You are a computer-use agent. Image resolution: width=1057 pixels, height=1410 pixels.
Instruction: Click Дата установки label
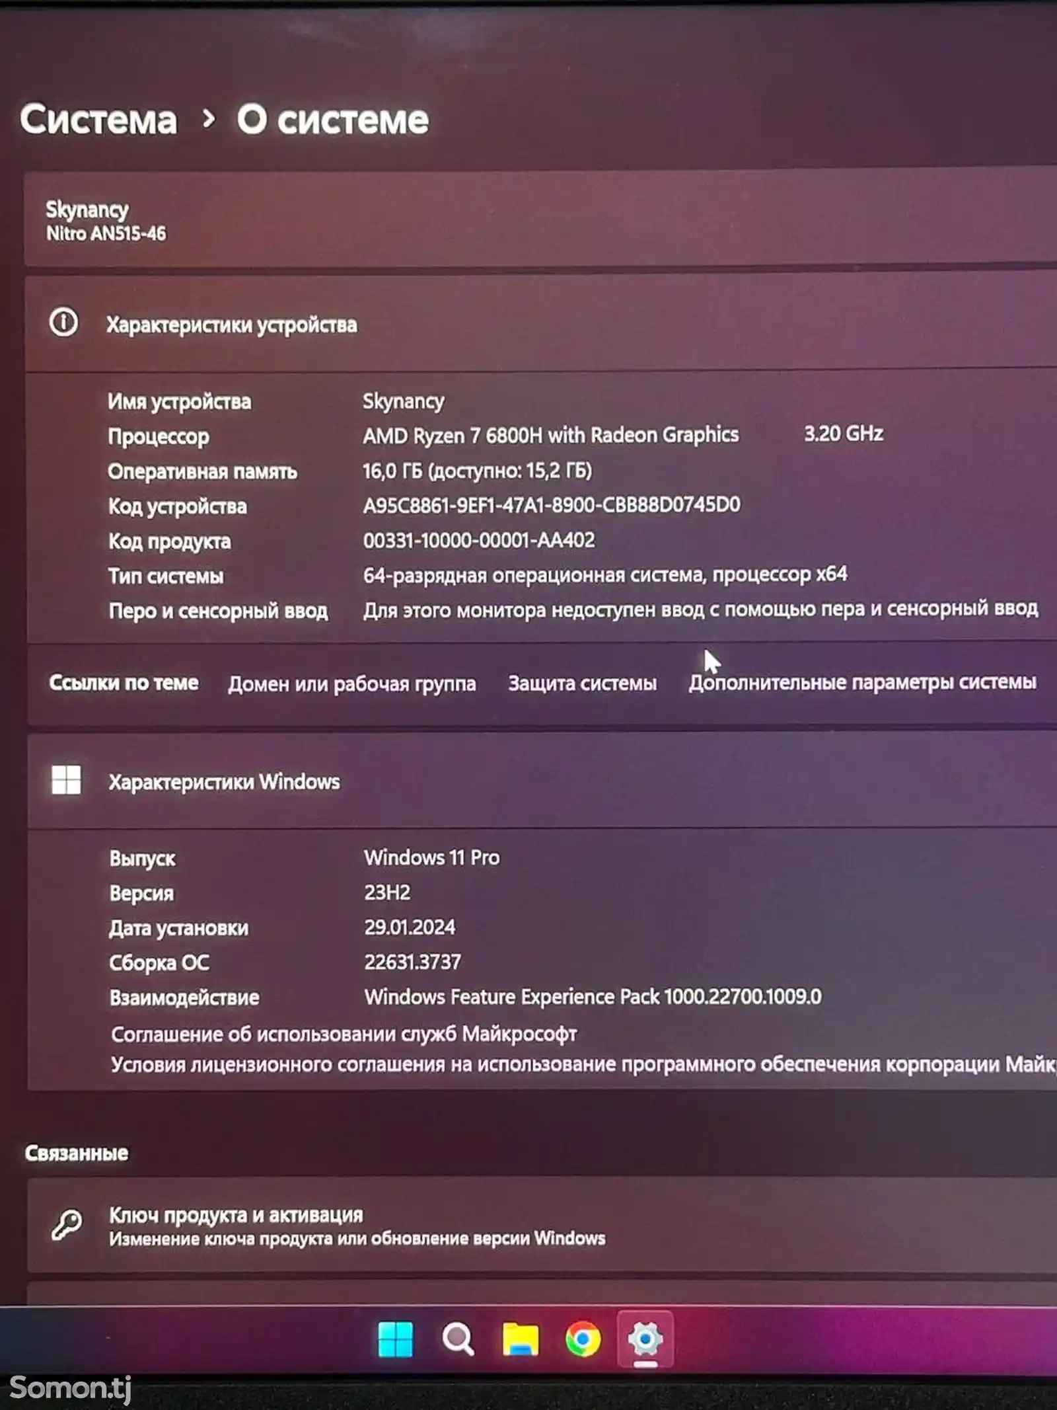click(x=178, y=928)
